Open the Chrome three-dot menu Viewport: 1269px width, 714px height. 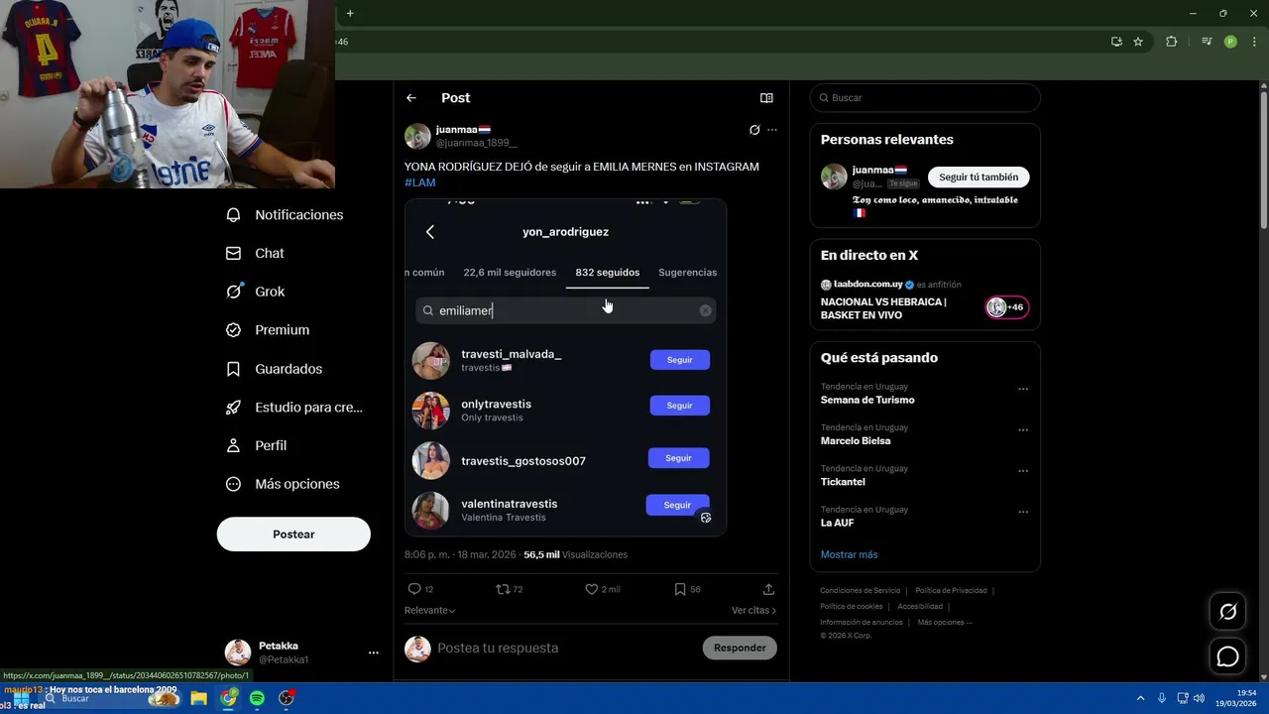[x=1255, y=42]
